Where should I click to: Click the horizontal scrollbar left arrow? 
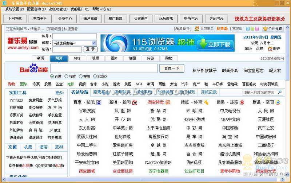pyautogui.click(x=4, y=179)
